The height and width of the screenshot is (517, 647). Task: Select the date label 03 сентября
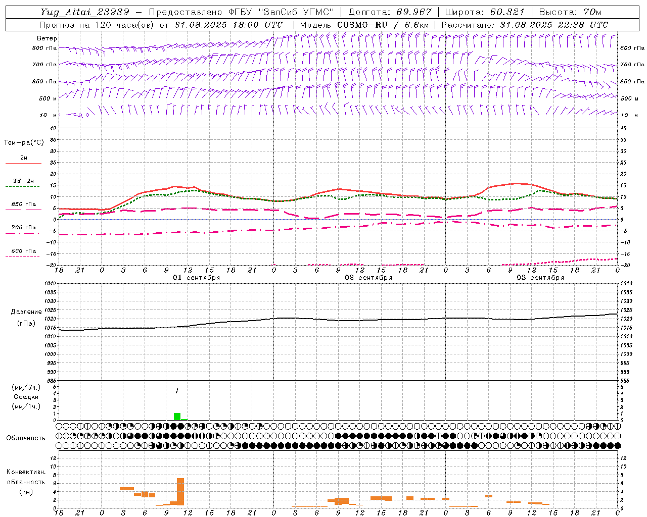click(x=540, y=278)
